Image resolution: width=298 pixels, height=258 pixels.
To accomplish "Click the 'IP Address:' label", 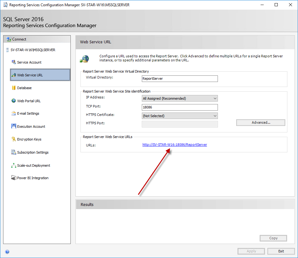I will (x=95, y=97).
